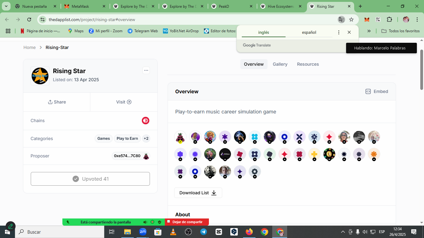Show hidden system tray icons chevron
The image size is (424, 238).
tap(343, 232)
